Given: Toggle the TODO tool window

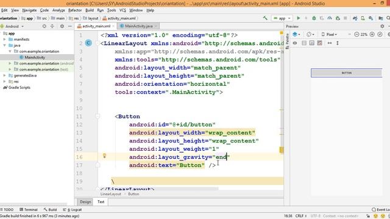Looking at the screenshot, I should 7,209.
